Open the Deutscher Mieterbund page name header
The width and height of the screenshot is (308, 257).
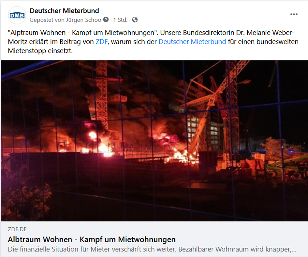64,11
